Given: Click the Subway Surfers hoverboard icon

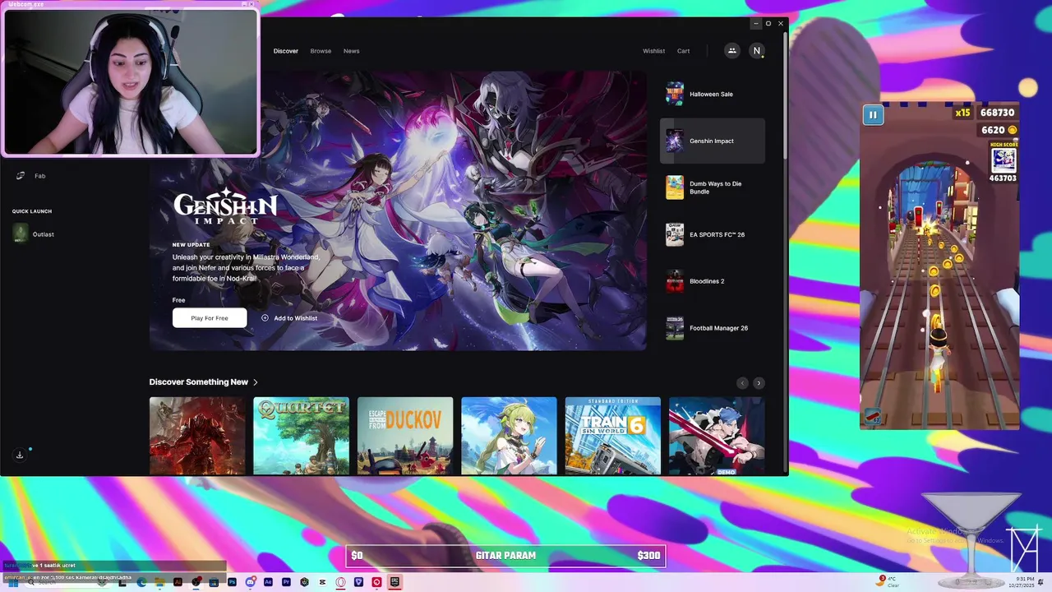Looking at the screenshot, I should pyautogui.click(x=873, y=415).
